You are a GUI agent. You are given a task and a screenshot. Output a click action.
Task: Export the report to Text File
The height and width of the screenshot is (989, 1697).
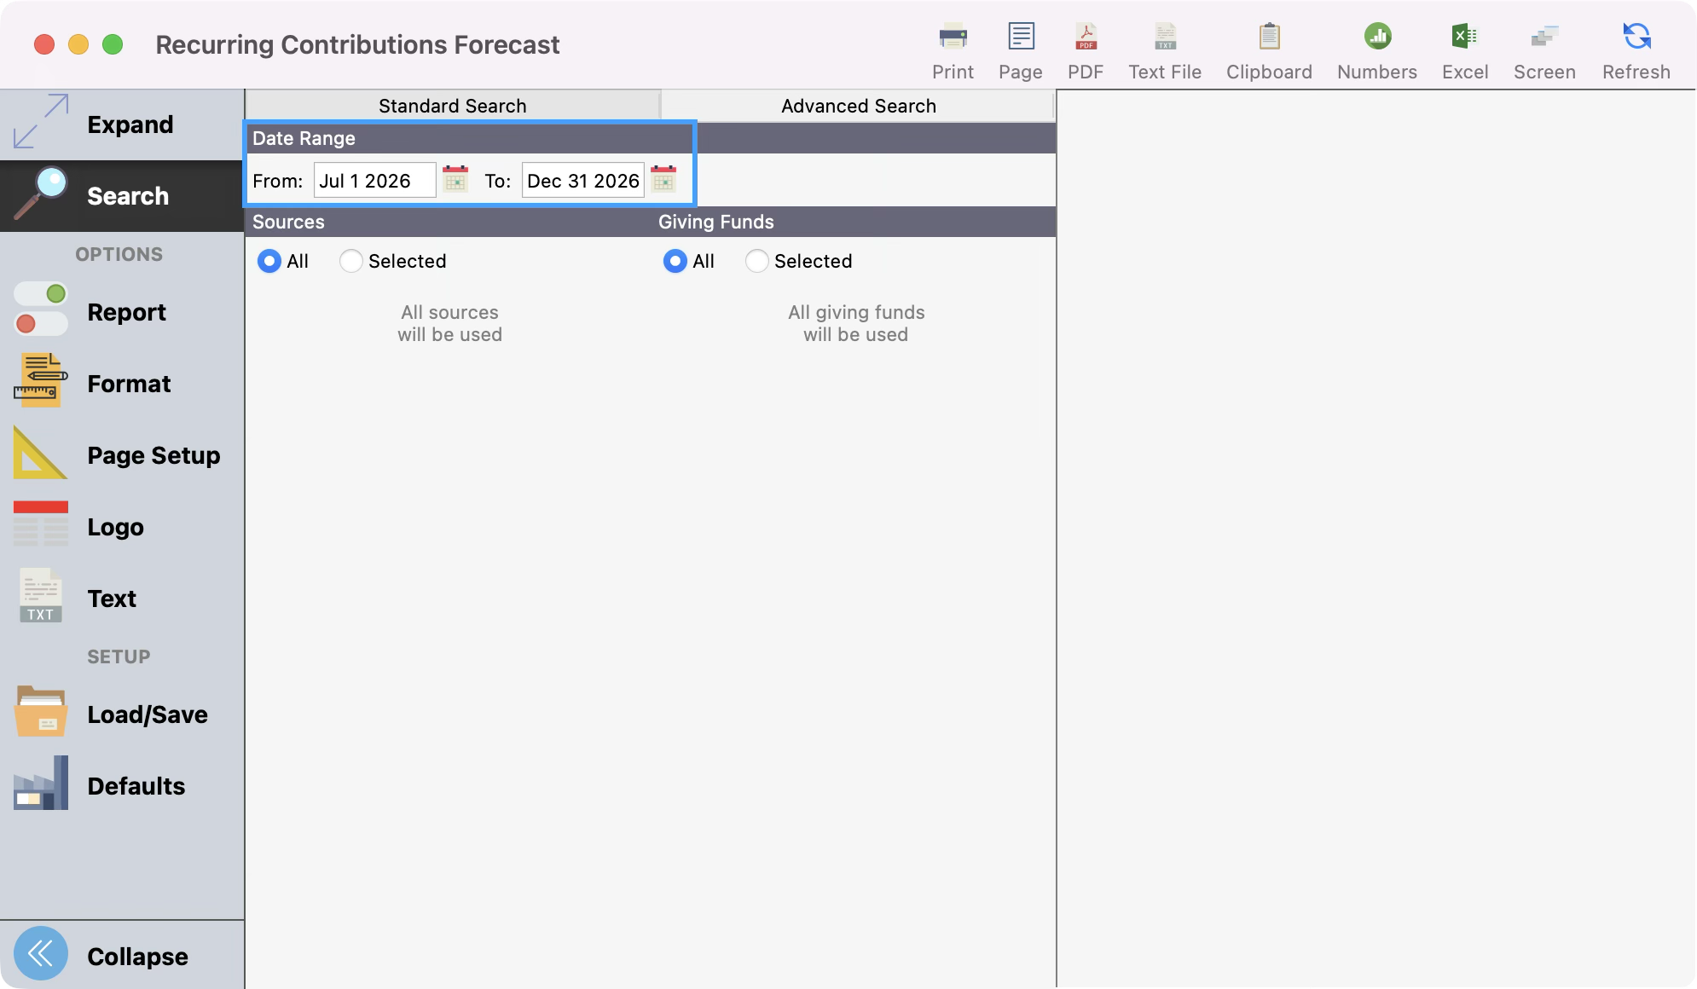[x=1165, y=51]
